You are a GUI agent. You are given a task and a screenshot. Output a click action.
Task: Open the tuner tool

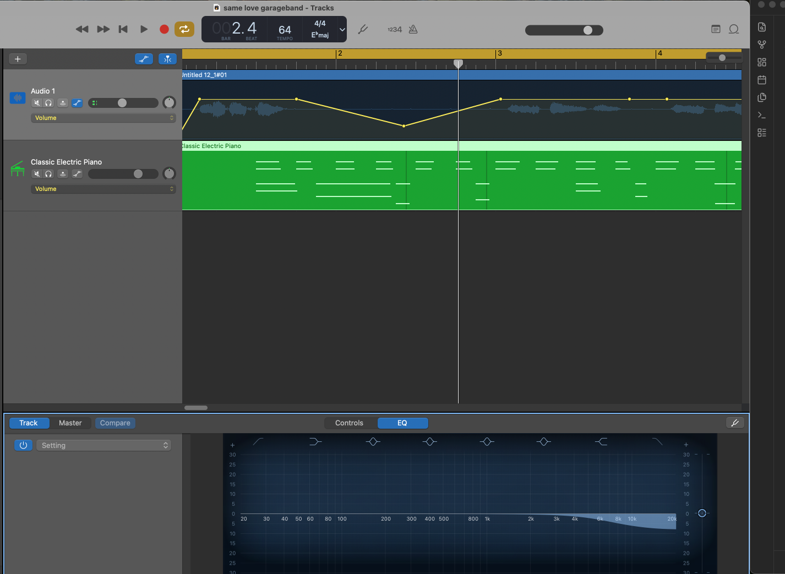[x=363, y=29]
